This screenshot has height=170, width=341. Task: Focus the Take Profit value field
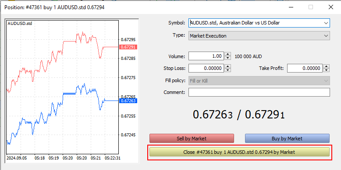[x=305, y=68]
